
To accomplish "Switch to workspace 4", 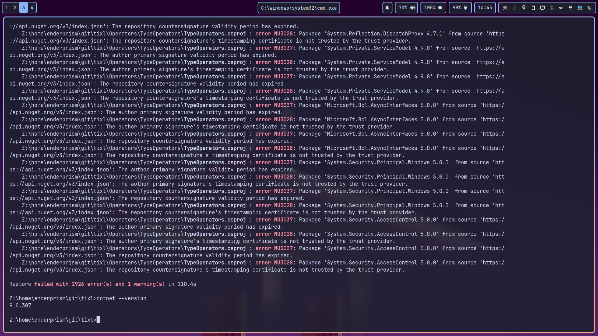I will (32, 8).
